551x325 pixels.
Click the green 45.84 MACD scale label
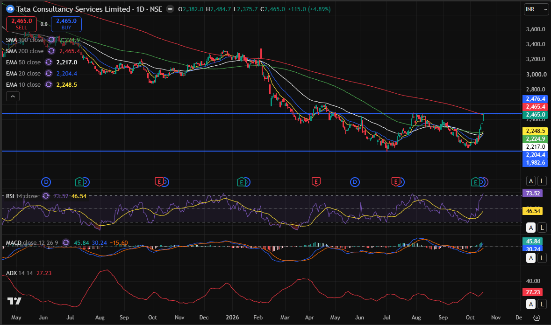click(x=533, y=241)
